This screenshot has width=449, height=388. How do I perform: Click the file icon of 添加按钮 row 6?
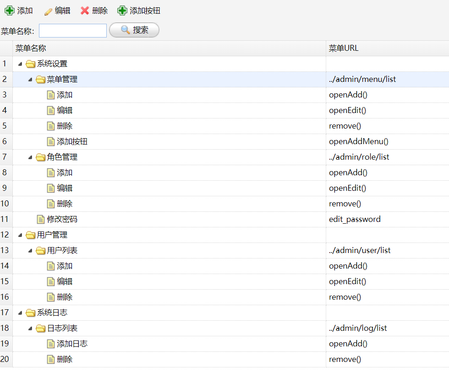[51, 141]
